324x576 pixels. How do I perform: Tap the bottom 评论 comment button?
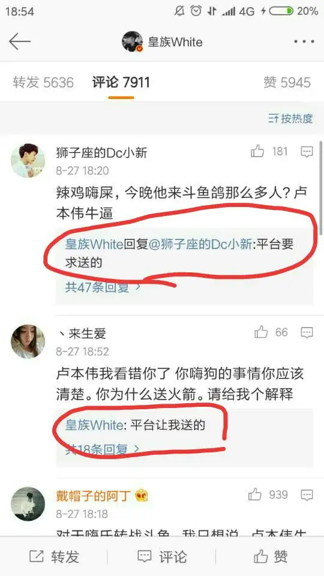pyautogui.click(x=162, y=557)
